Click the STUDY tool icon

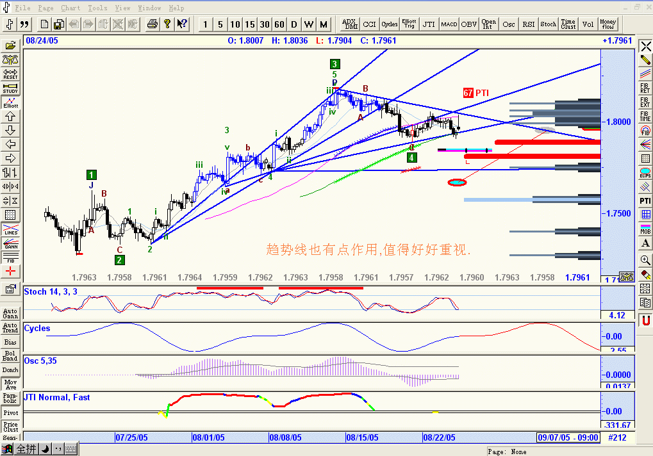[x=10, y=88]
